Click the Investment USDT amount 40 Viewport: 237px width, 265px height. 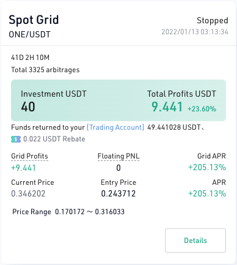tap(28, 106)
